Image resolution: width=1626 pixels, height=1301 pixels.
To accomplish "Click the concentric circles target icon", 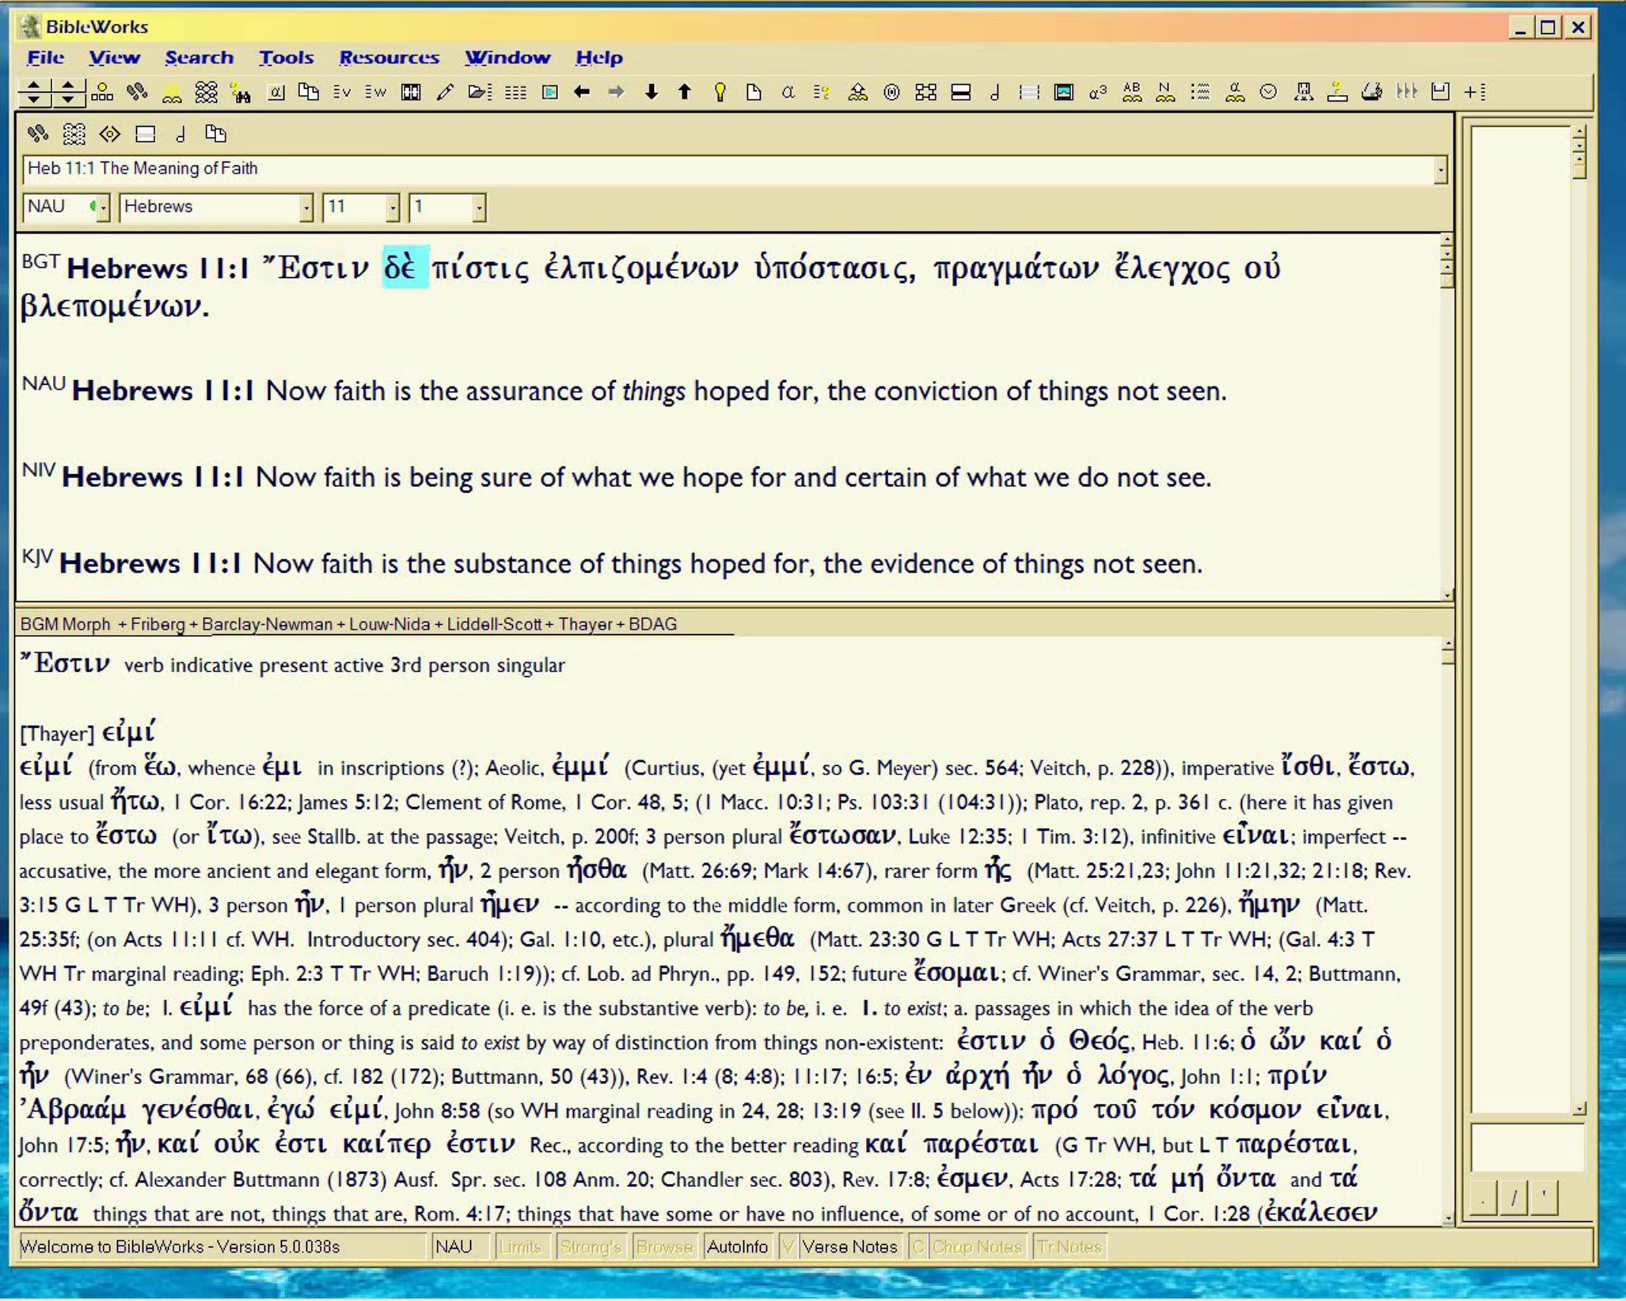I will pyautogui.click(x=892, y=93).
